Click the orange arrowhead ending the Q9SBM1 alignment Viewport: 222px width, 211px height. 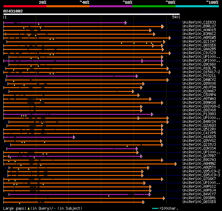click(x=164, y=199)
